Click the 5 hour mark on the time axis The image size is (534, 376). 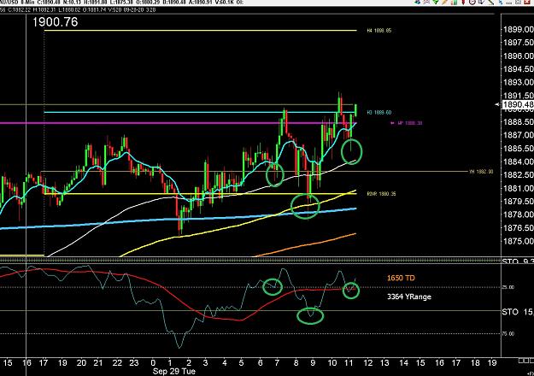click(241, 363)
